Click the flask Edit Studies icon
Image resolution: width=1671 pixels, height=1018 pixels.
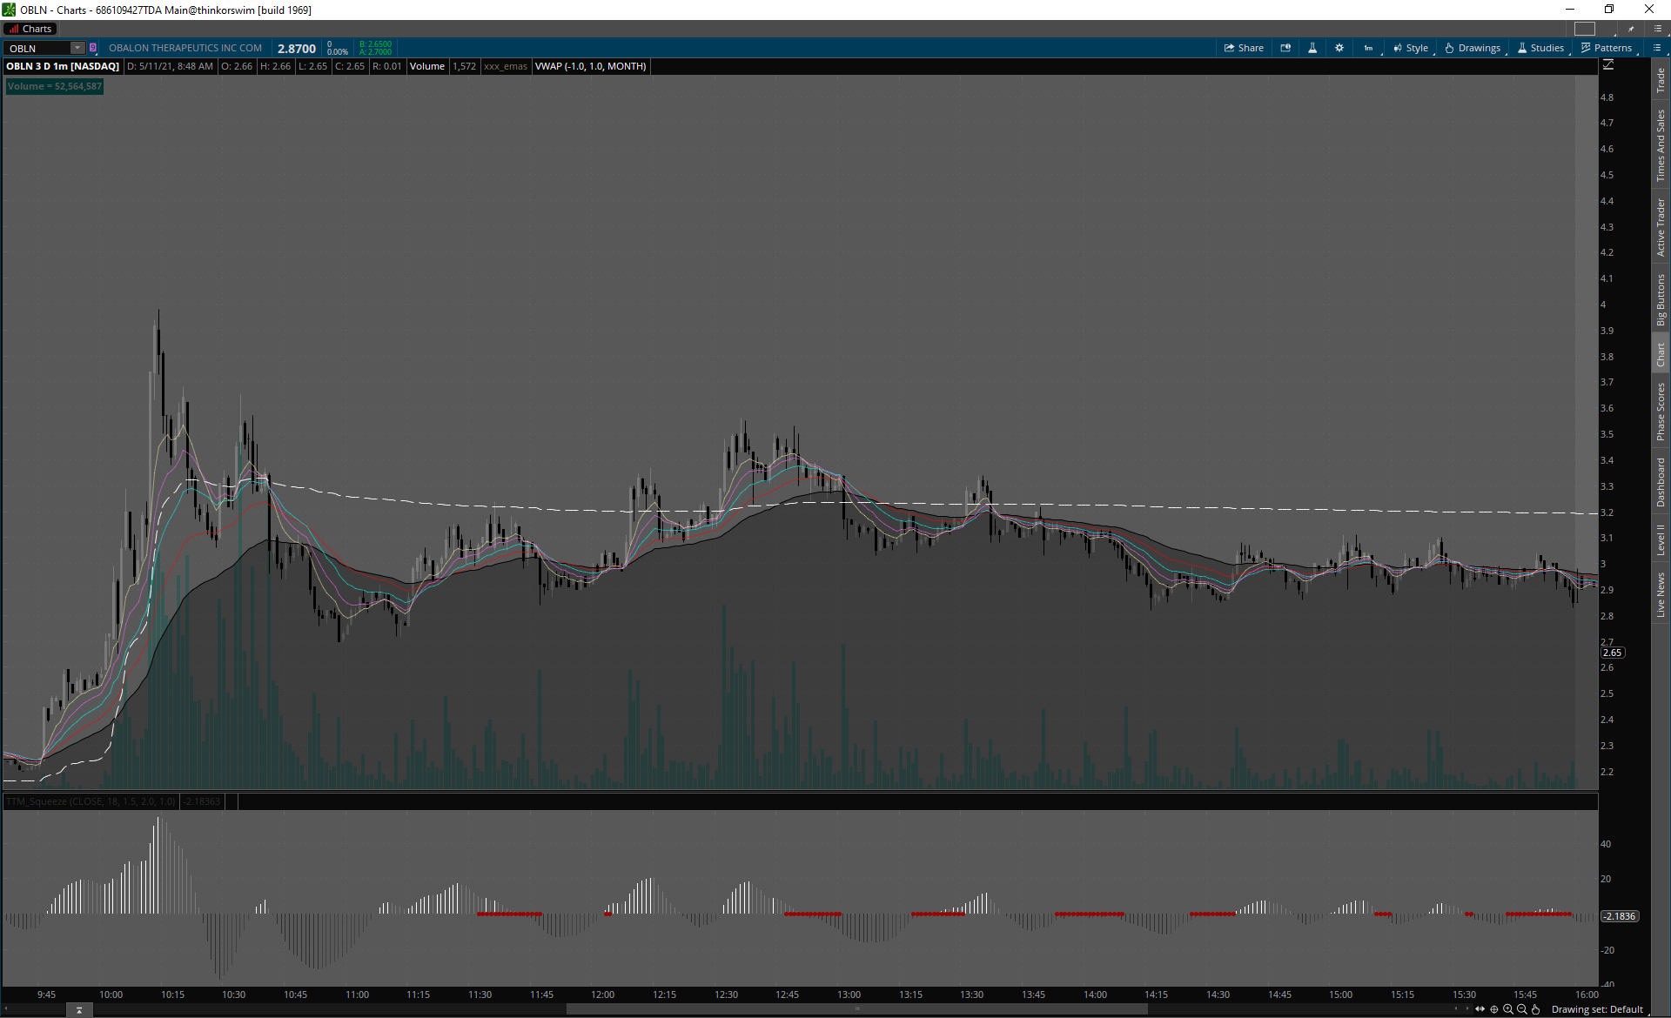(1312, 48)
